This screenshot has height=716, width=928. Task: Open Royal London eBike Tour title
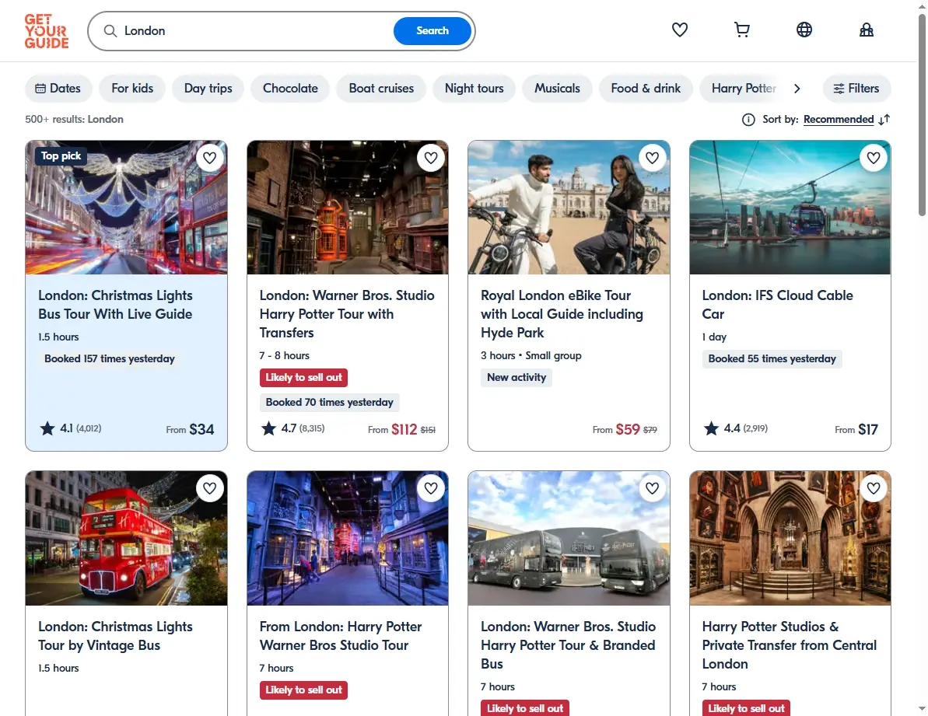[x=562, y=314]
